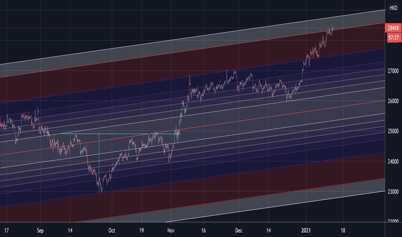Click the 26000 price axis label
Viewport: 402px width, 237px height.
tap(393, 101)
